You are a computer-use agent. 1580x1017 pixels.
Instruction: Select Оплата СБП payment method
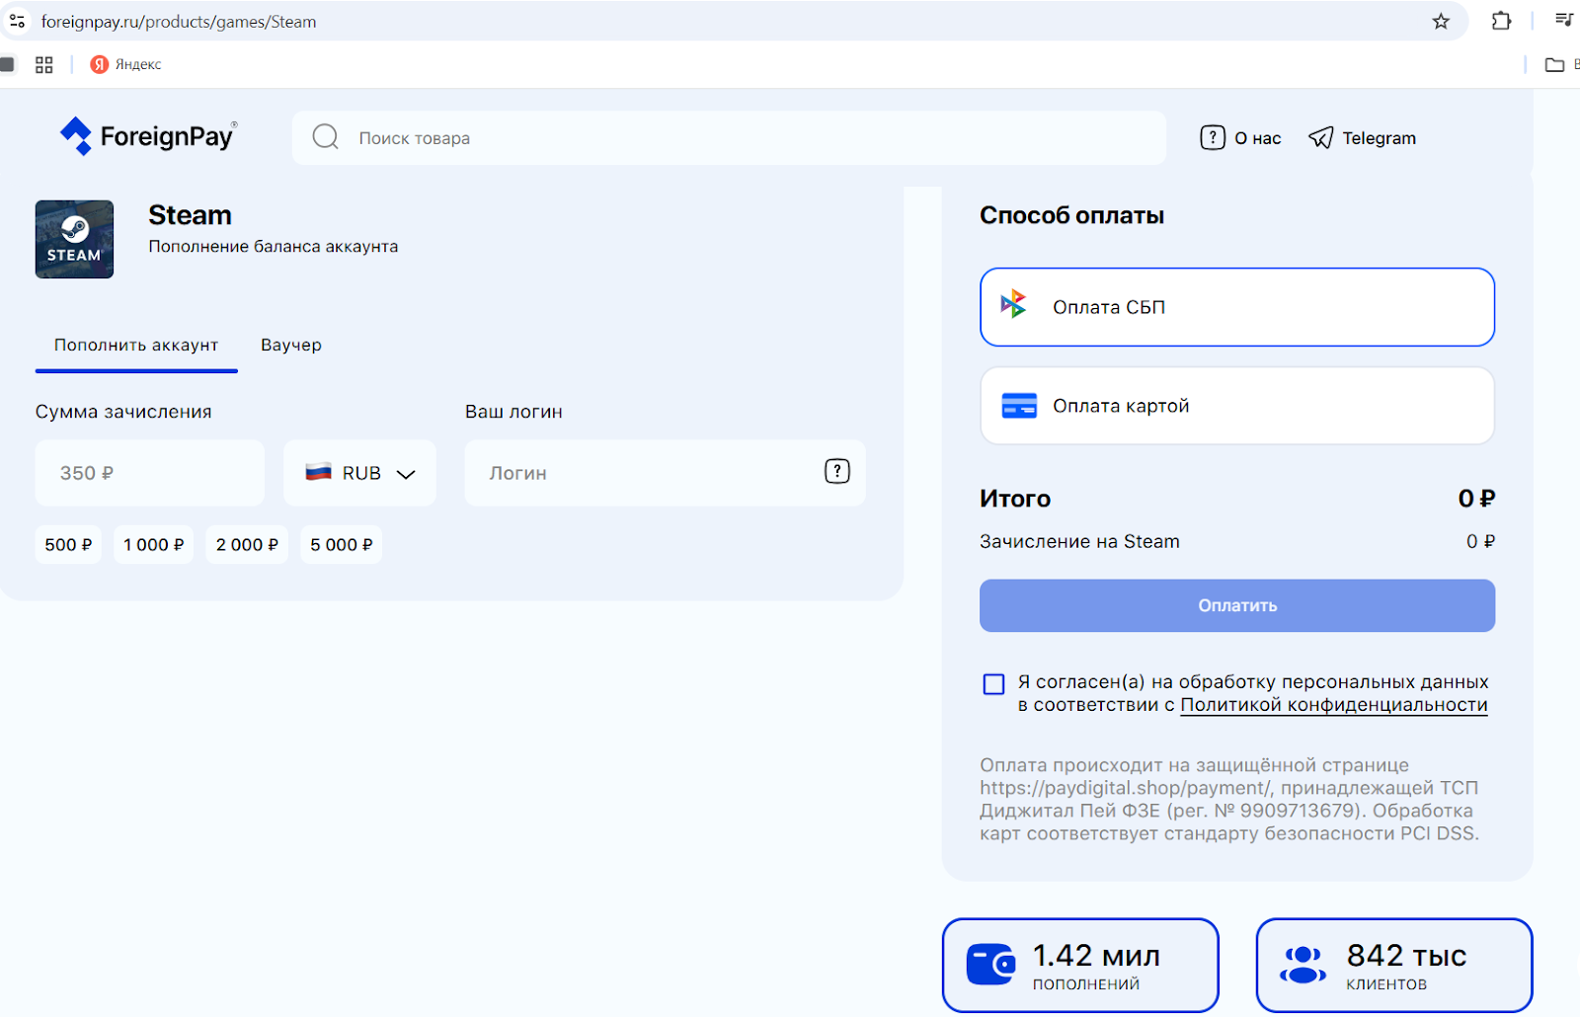pyautogui.click(x=1236, y=307)
